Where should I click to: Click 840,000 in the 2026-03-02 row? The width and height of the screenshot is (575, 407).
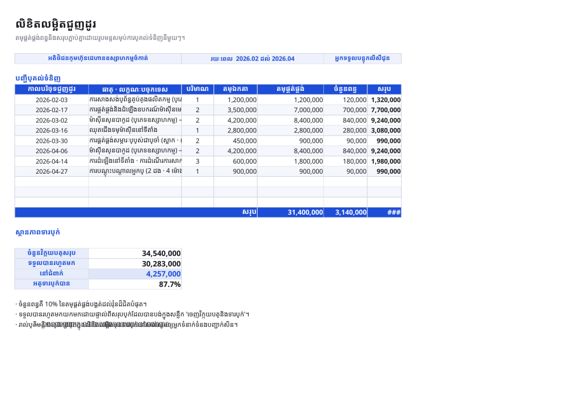[345, 120]
